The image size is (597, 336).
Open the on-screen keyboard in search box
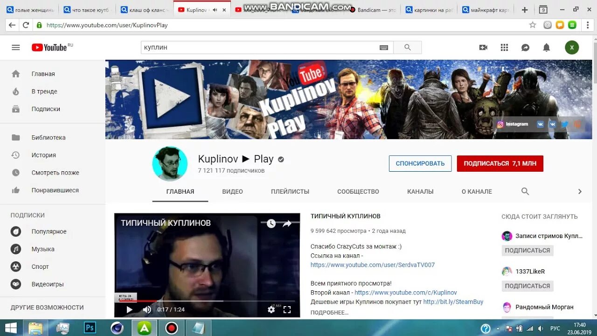pos(384,48)
